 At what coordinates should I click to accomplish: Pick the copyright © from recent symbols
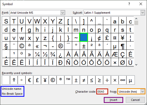[x=53, y=80]
